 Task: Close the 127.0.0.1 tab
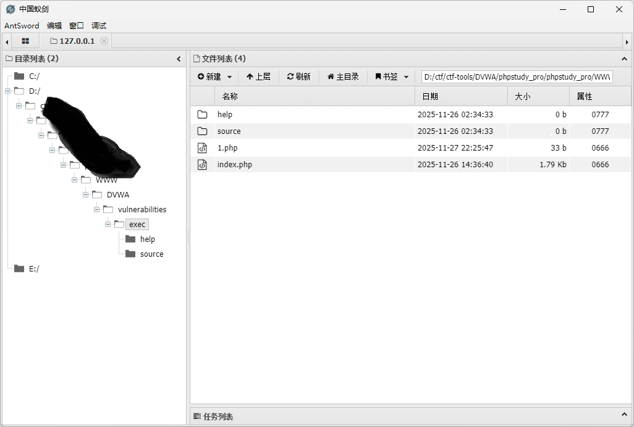[104, 41]
